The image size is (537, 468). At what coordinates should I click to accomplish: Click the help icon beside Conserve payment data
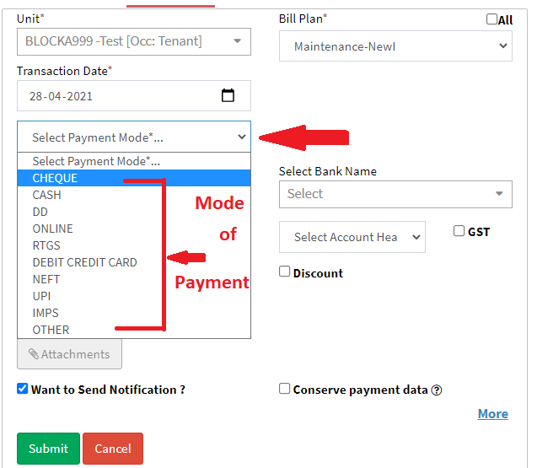pyautogui.click(x=437, y=390)
